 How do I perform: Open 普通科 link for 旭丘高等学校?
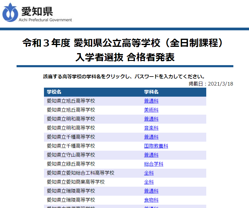151,101
